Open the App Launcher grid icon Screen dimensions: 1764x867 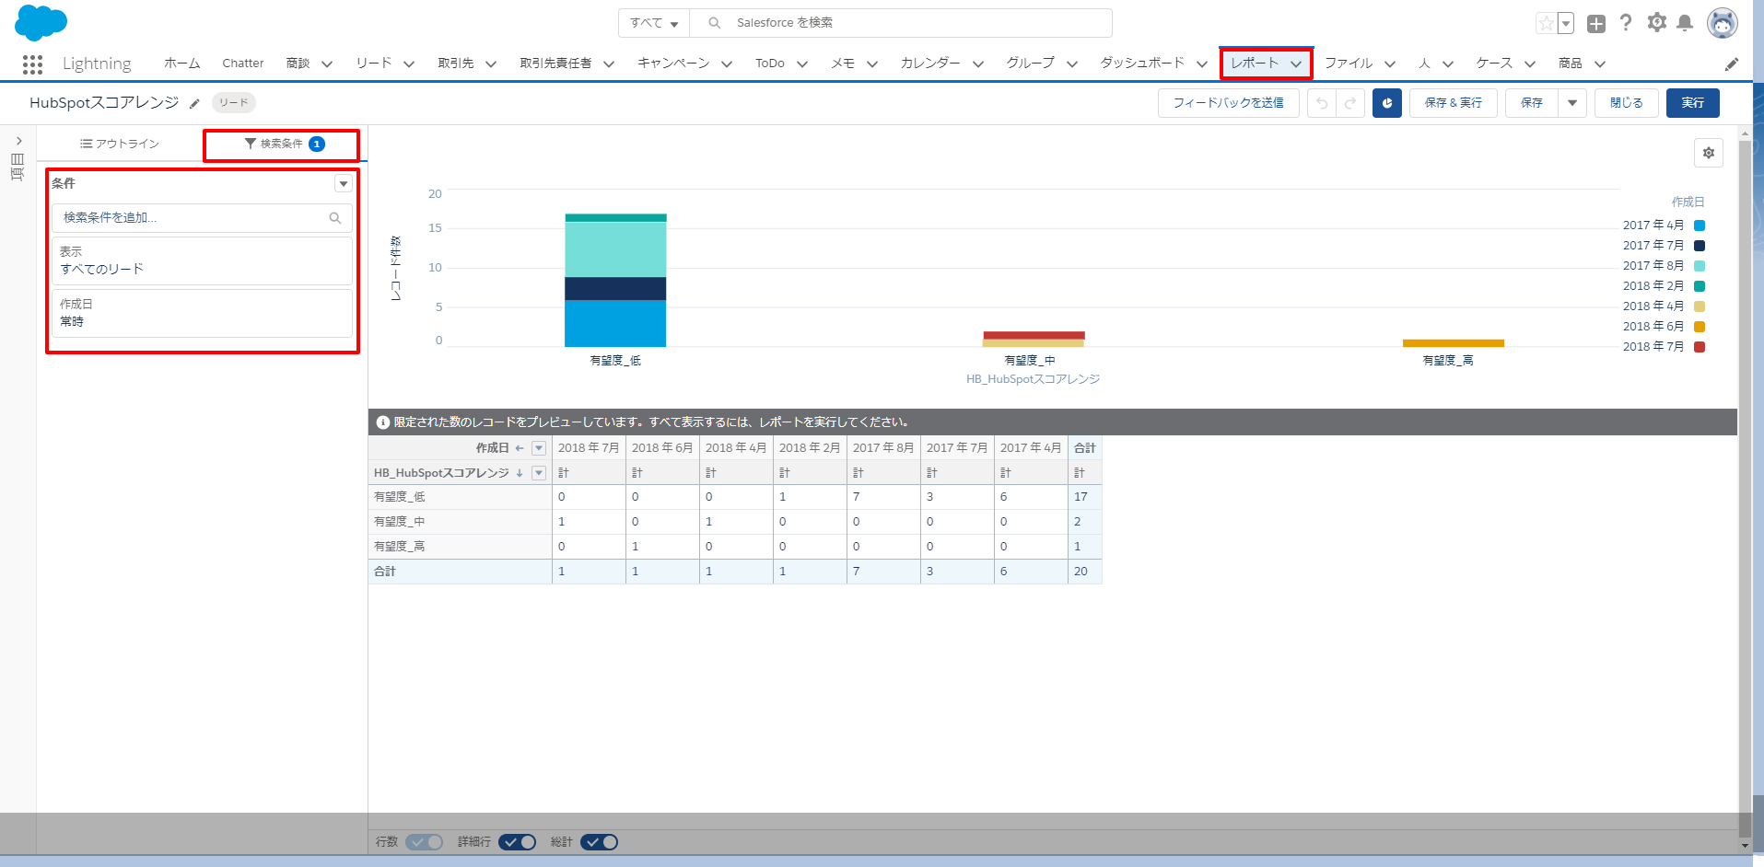[x=32, y=64]
